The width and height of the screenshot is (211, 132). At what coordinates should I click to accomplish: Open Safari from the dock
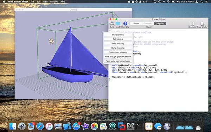click(x=40, y=126)
